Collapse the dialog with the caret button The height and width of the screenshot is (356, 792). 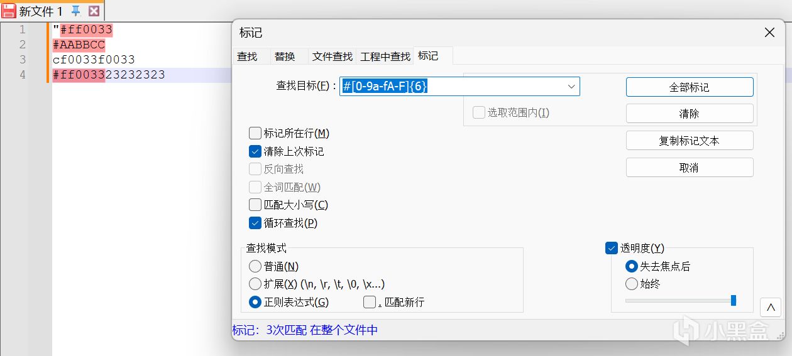click(770, 307)
